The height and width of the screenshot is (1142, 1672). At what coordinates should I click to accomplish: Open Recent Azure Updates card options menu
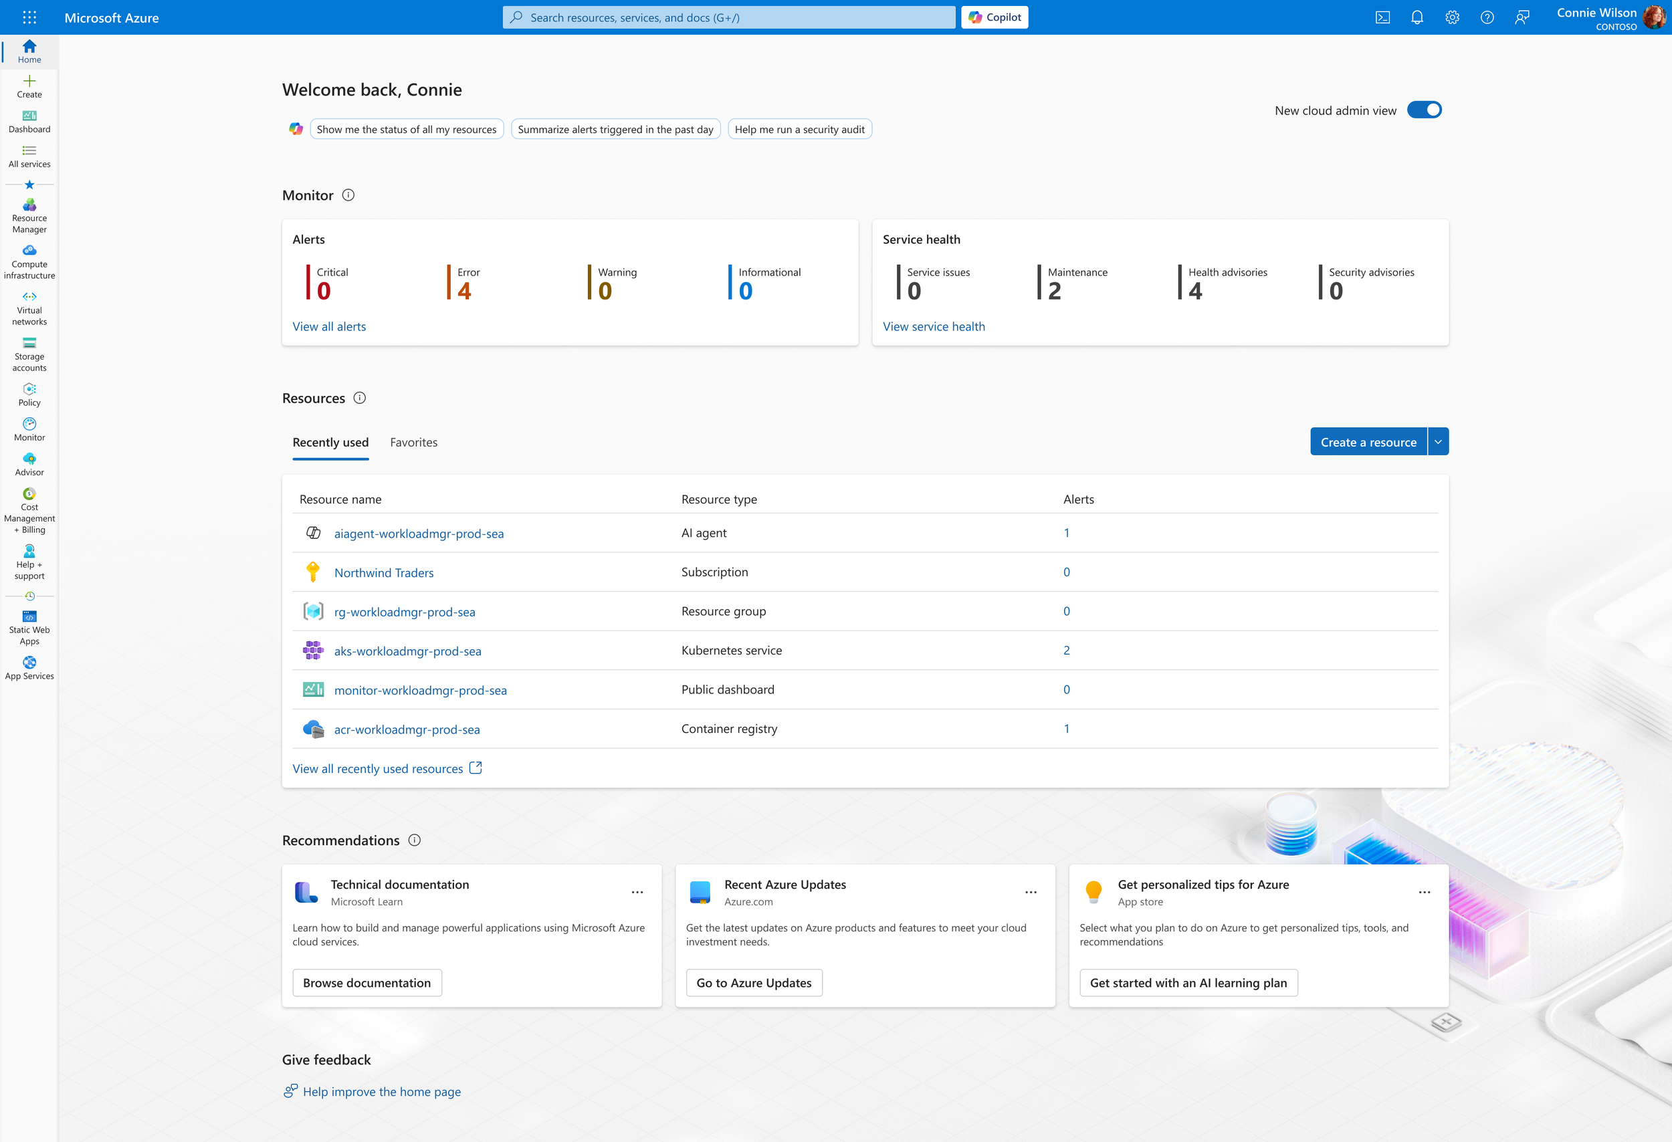click(x=1030, y=892)
